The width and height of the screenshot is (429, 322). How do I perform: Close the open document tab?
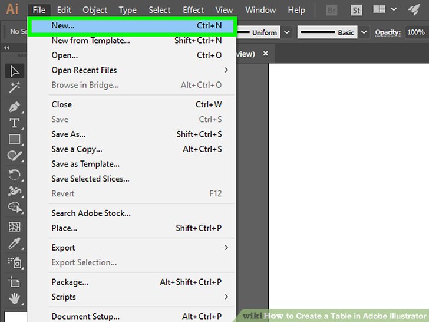[265, 54]
